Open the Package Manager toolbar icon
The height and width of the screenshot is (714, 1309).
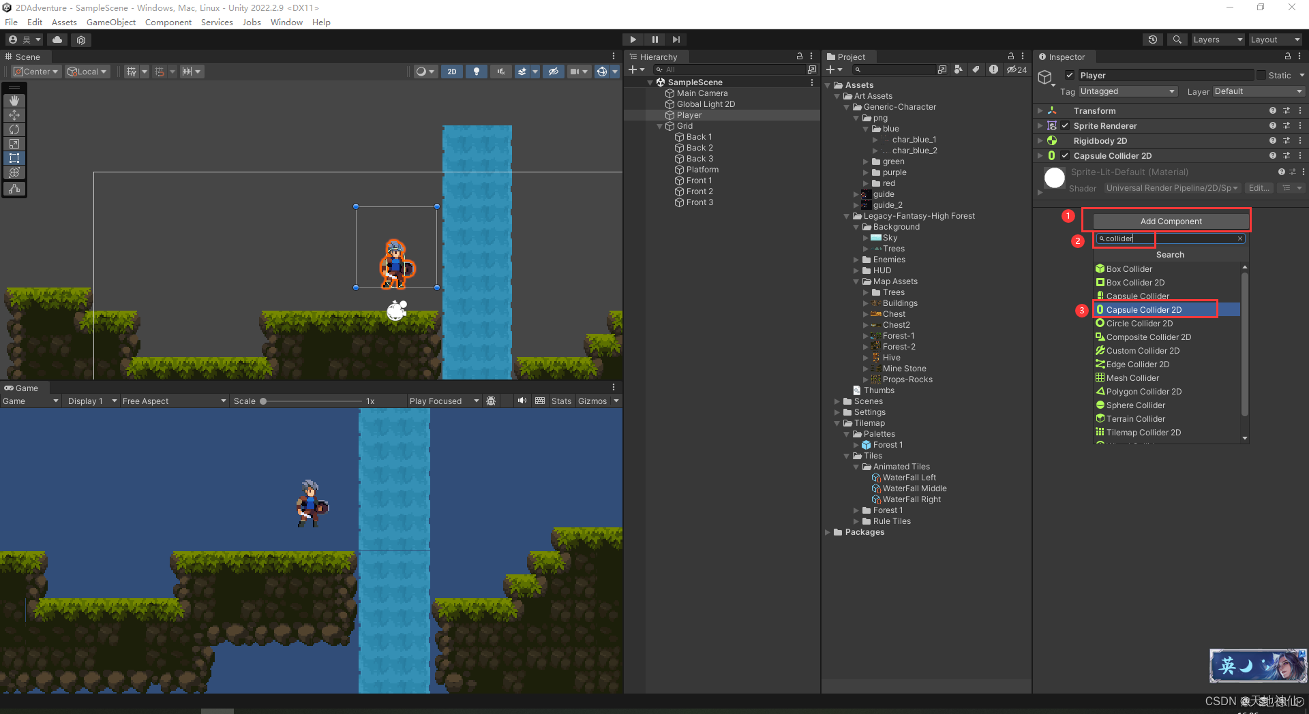[81, 40]
